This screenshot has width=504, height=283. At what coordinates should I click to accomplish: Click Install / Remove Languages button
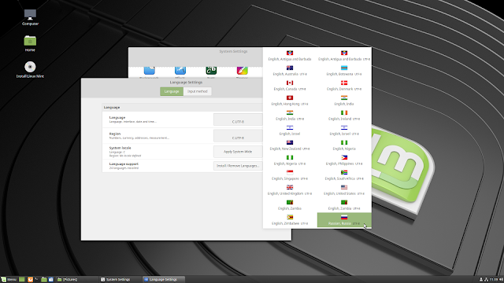[238, 166]
